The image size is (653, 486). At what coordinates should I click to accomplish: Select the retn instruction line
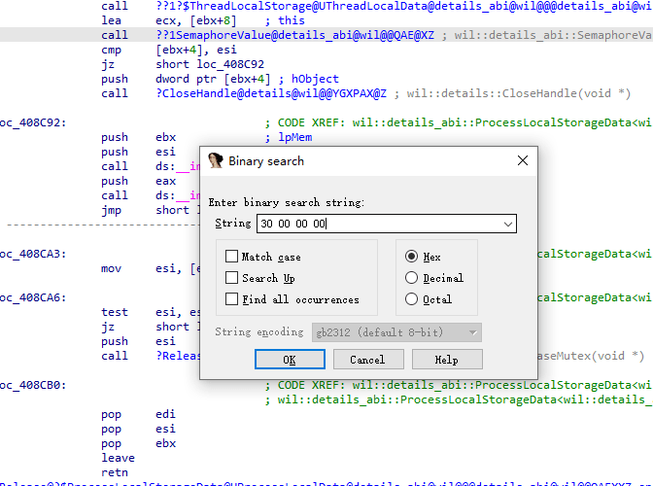point(115,472)
